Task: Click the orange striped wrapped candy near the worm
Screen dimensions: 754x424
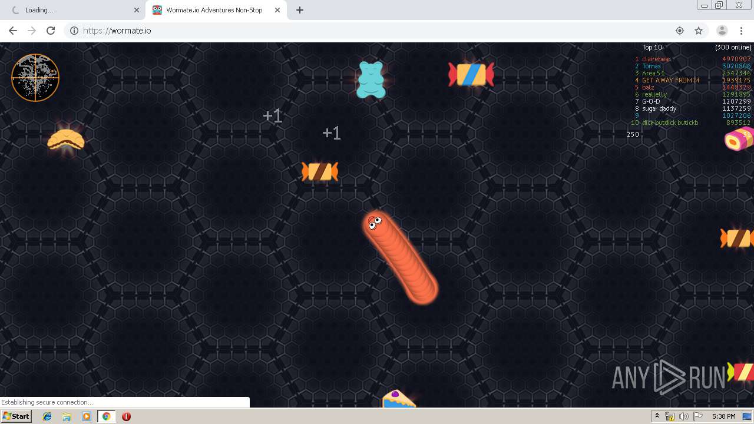Action: (x=320, y=171)
